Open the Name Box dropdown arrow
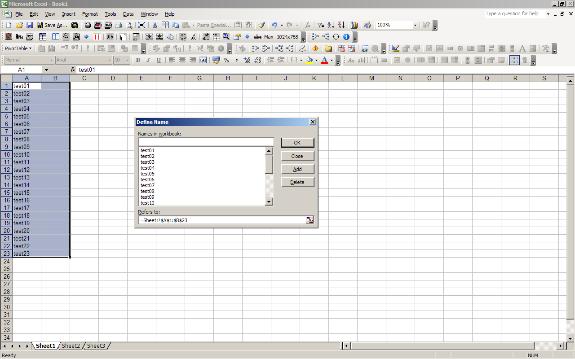 pyautogui.click(x=46, y=70)
